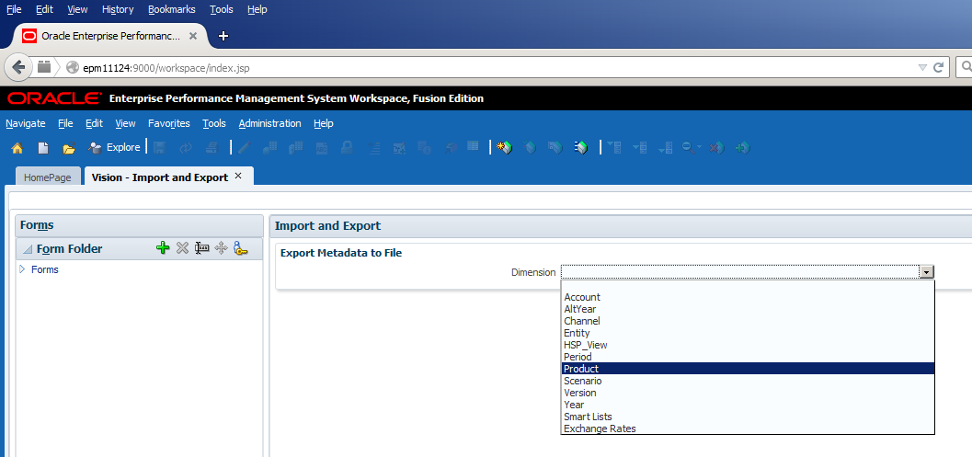Open the Workspace Tools menu

[214, 123]
